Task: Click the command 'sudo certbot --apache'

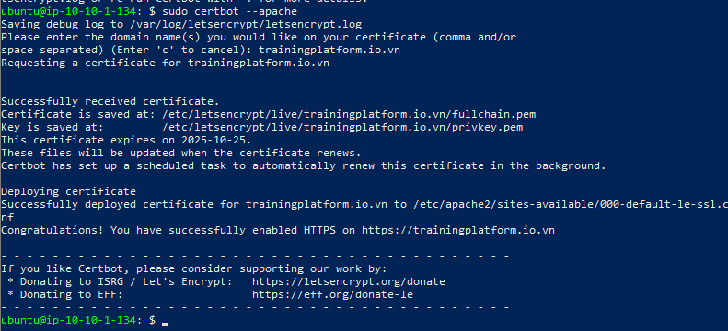Action: (229, 11)
